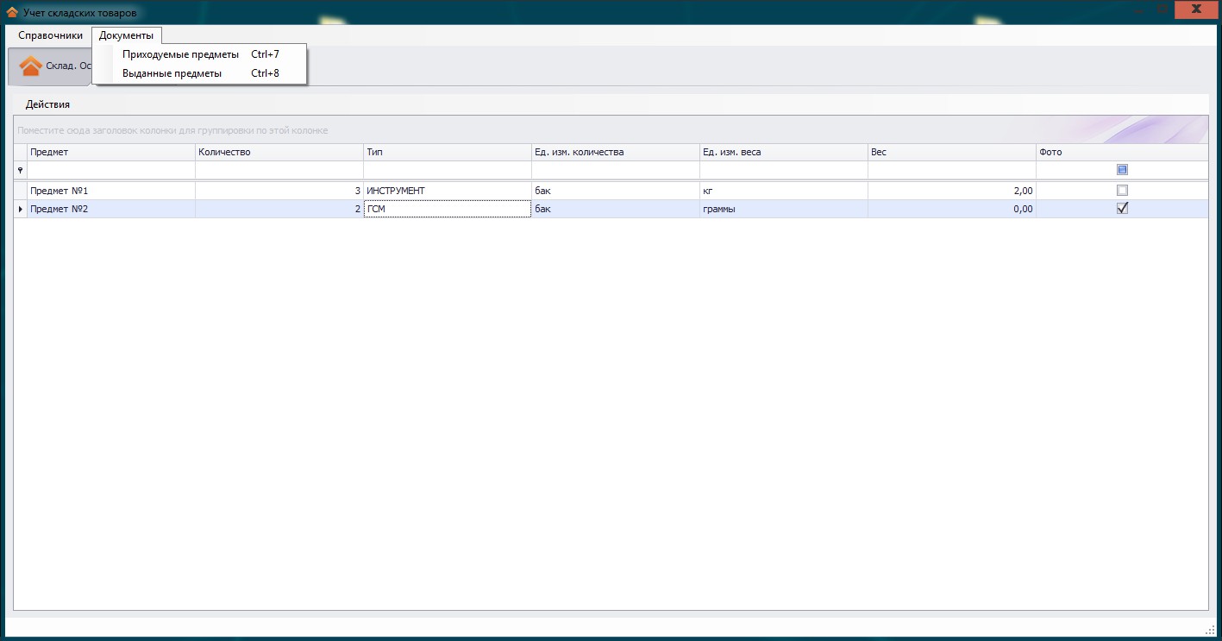Select the бак cell in Предмет №2 row
Image resolution: width=1222 pixels, height=641 pixels.
point(616,209)
